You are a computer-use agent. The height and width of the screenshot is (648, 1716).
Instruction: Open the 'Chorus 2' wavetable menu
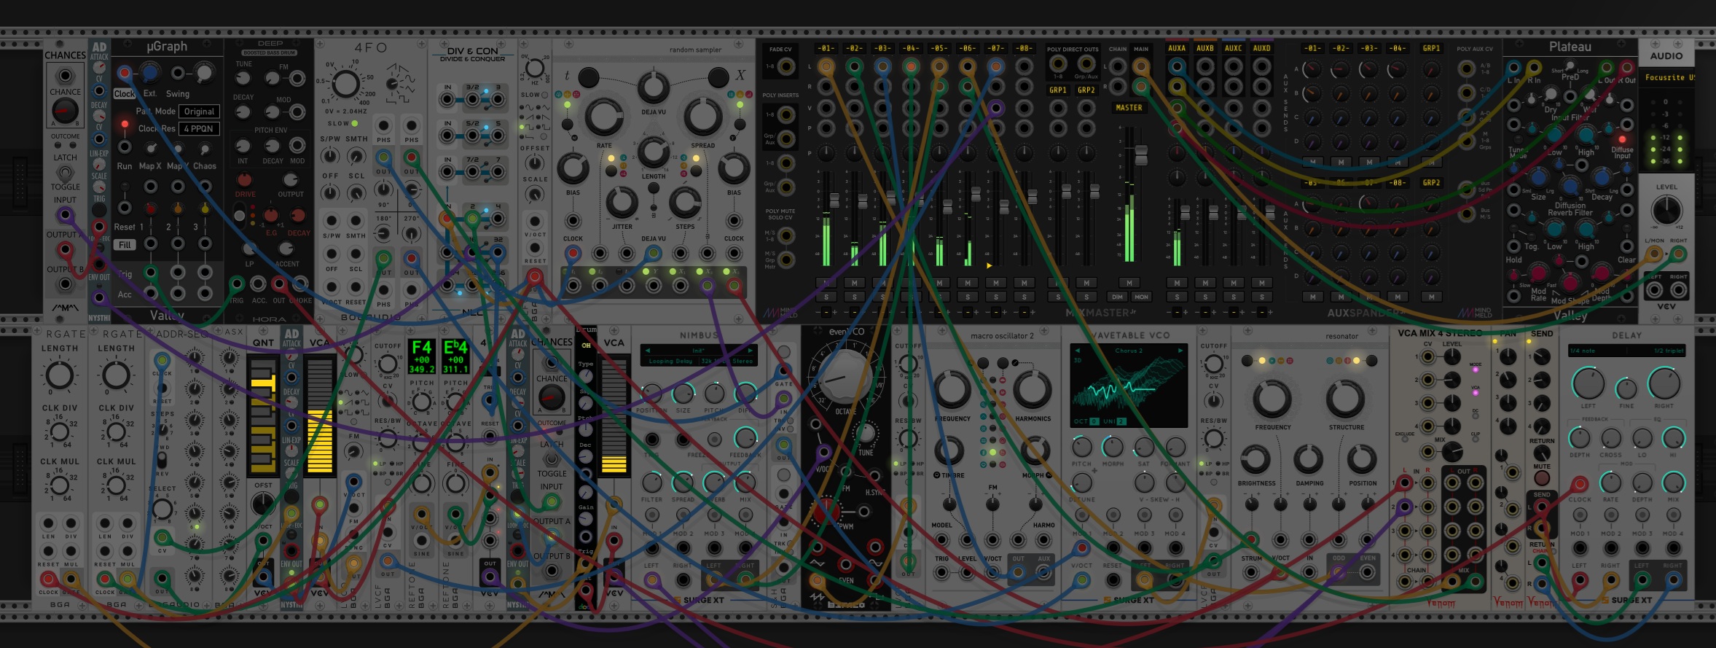[x=1129, y=351]
